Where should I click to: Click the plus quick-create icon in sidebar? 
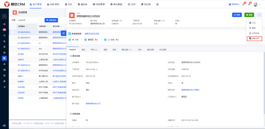click(4, 16)
